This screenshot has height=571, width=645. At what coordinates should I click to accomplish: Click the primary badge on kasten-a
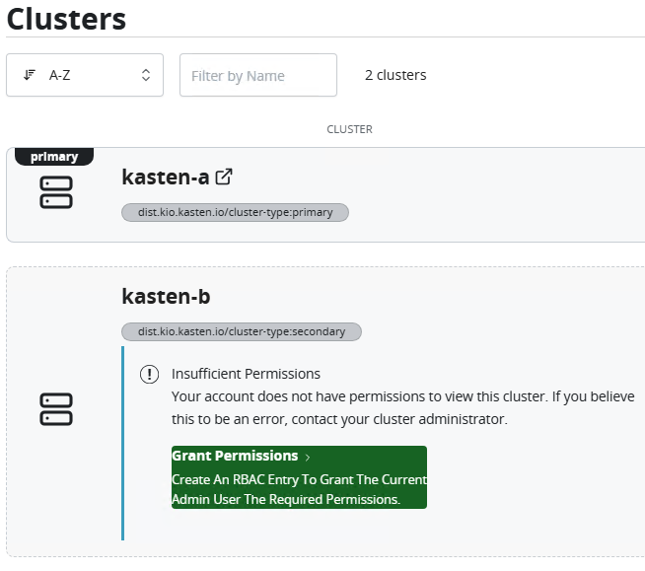pyautogui.click(x=54, y=157)
